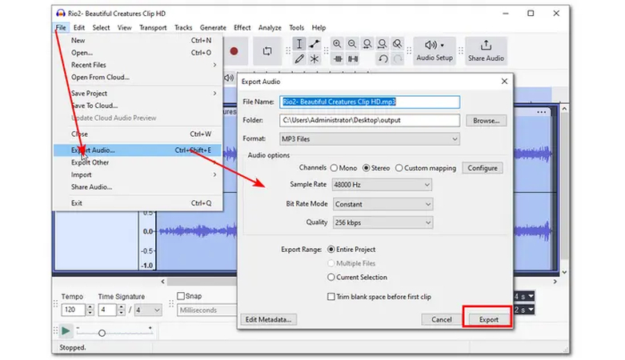This screenshot has width=625, height=360.
Task: Increase Tempo with the up stepper
Action: pyautogui.click(x=90, y=307)
